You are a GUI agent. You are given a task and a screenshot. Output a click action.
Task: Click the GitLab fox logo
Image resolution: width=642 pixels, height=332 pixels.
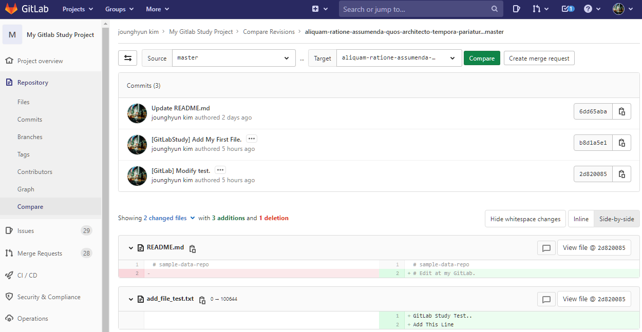(x=11, y=9)
